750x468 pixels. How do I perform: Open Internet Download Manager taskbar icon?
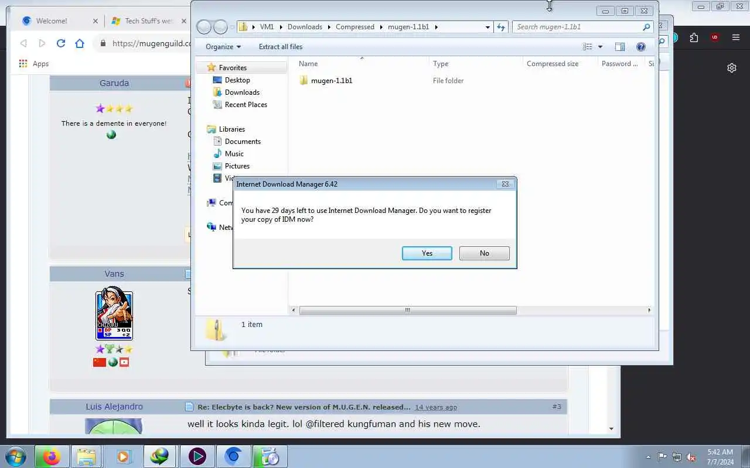pos(159,456)
